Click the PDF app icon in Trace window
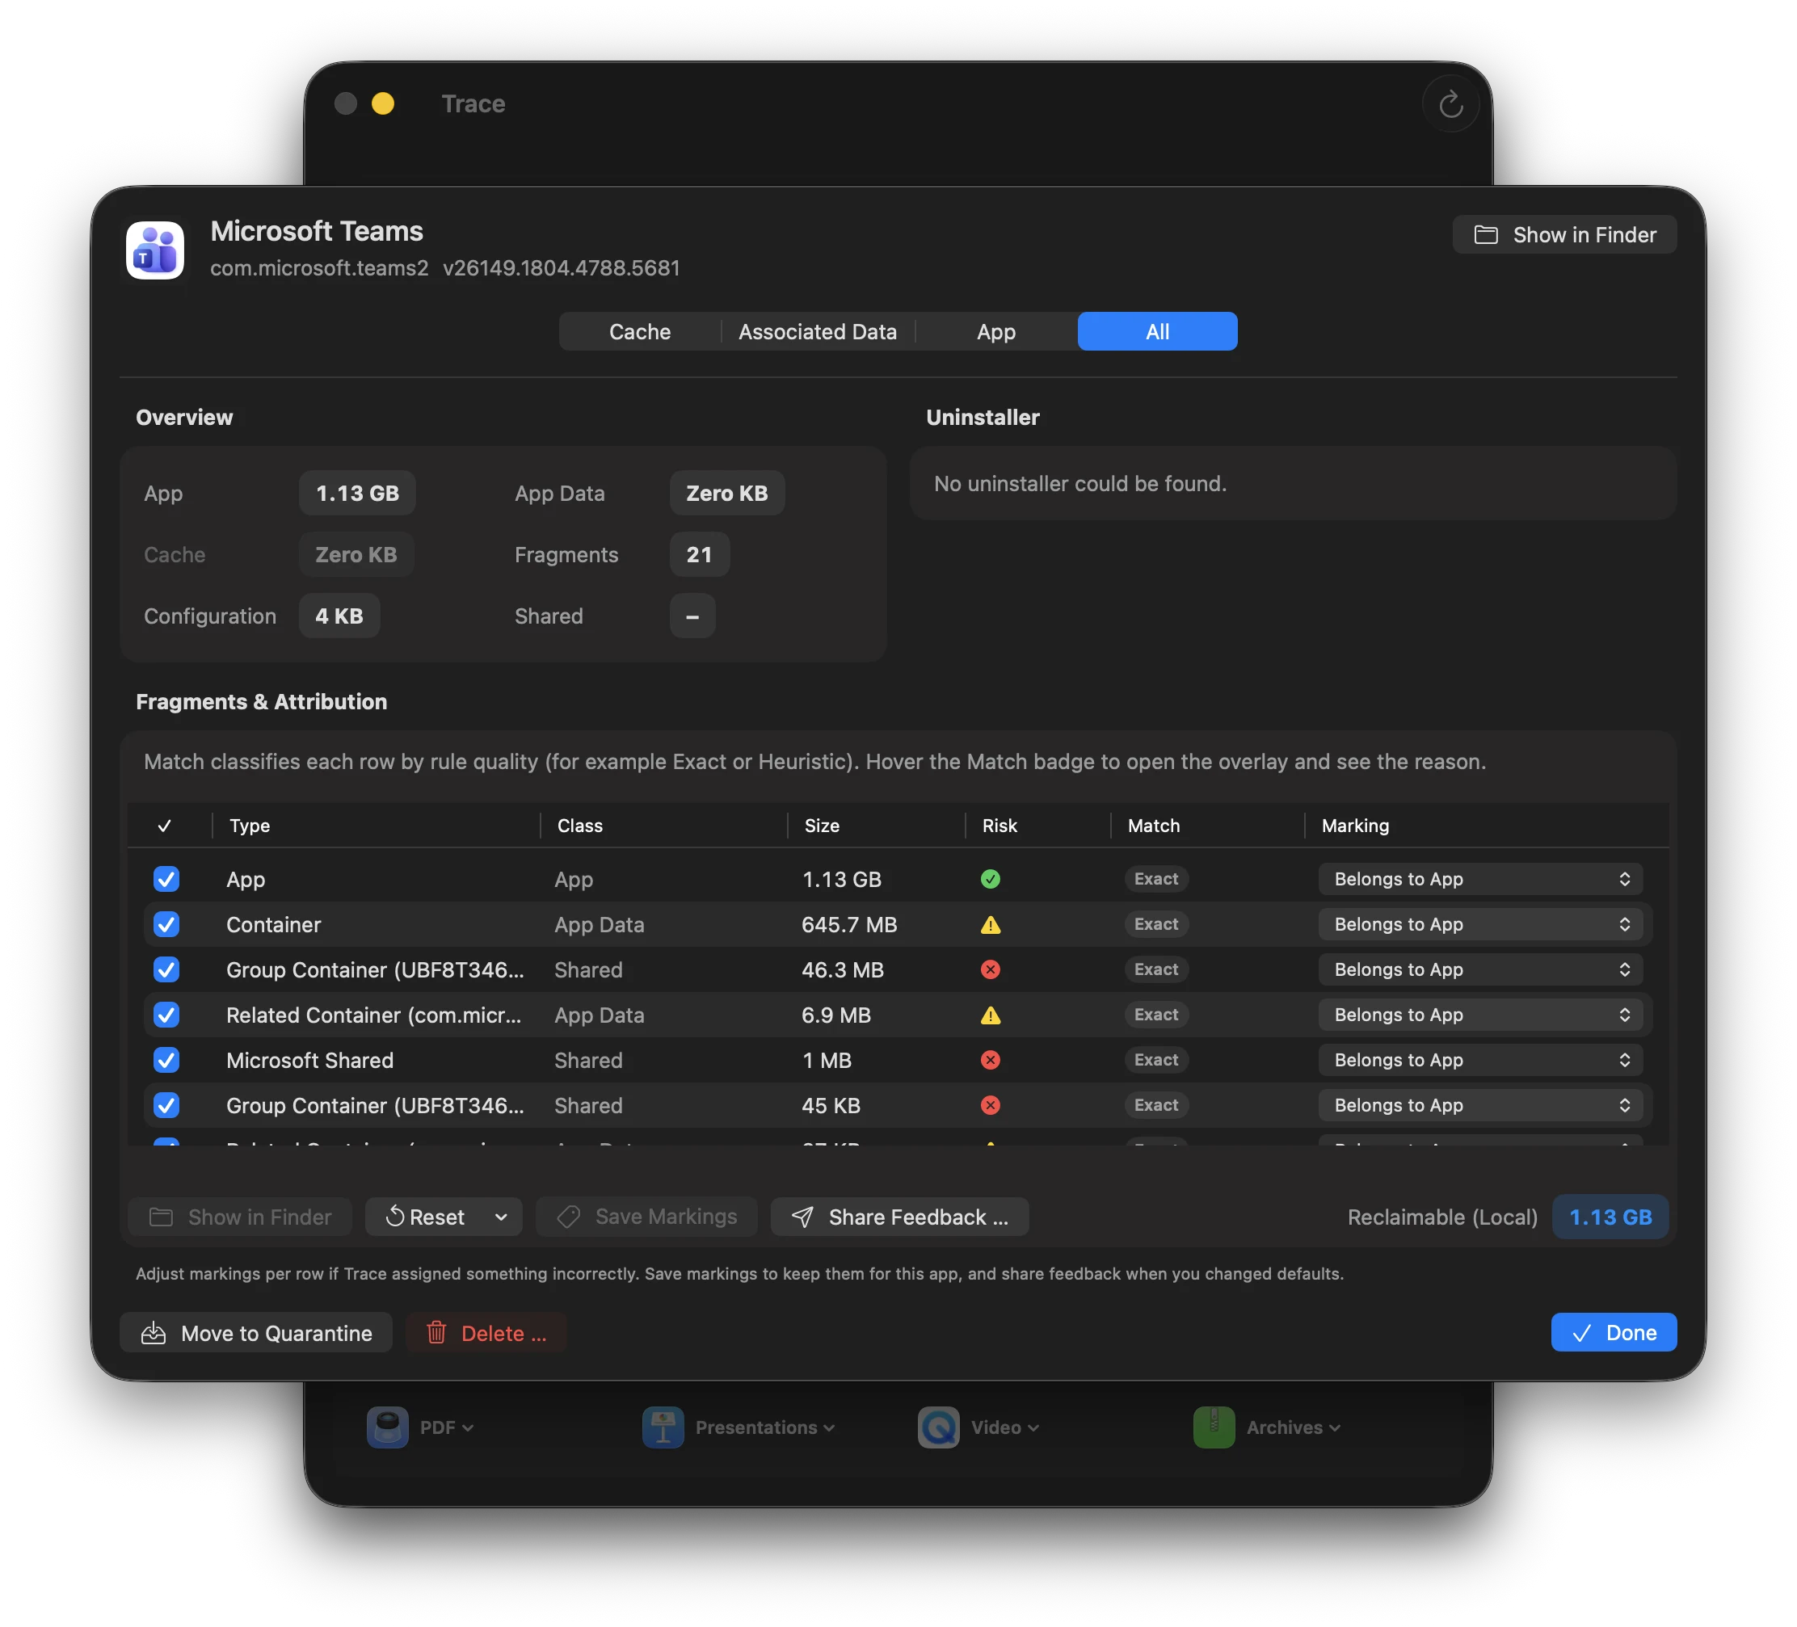 point(388,1427)
